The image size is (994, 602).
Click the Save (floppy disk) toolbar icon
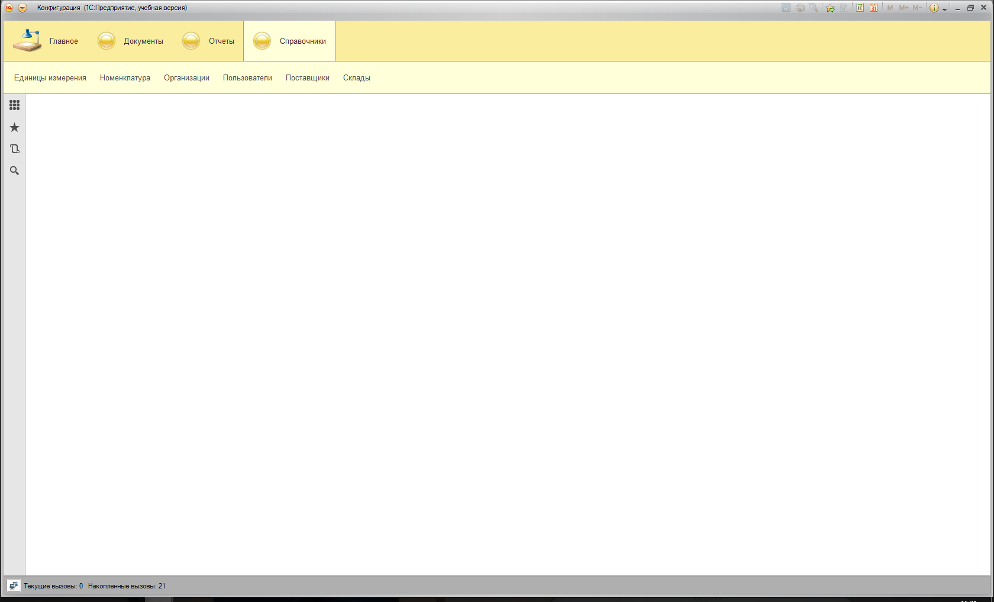click(x=786, y=8)
